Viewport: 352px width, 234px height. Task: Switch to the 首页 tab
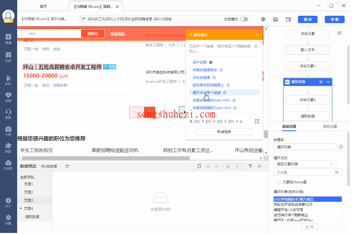(43, 7)
